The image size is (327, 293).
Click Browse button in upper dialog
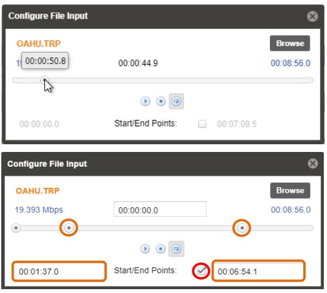[x=290, y=44]
